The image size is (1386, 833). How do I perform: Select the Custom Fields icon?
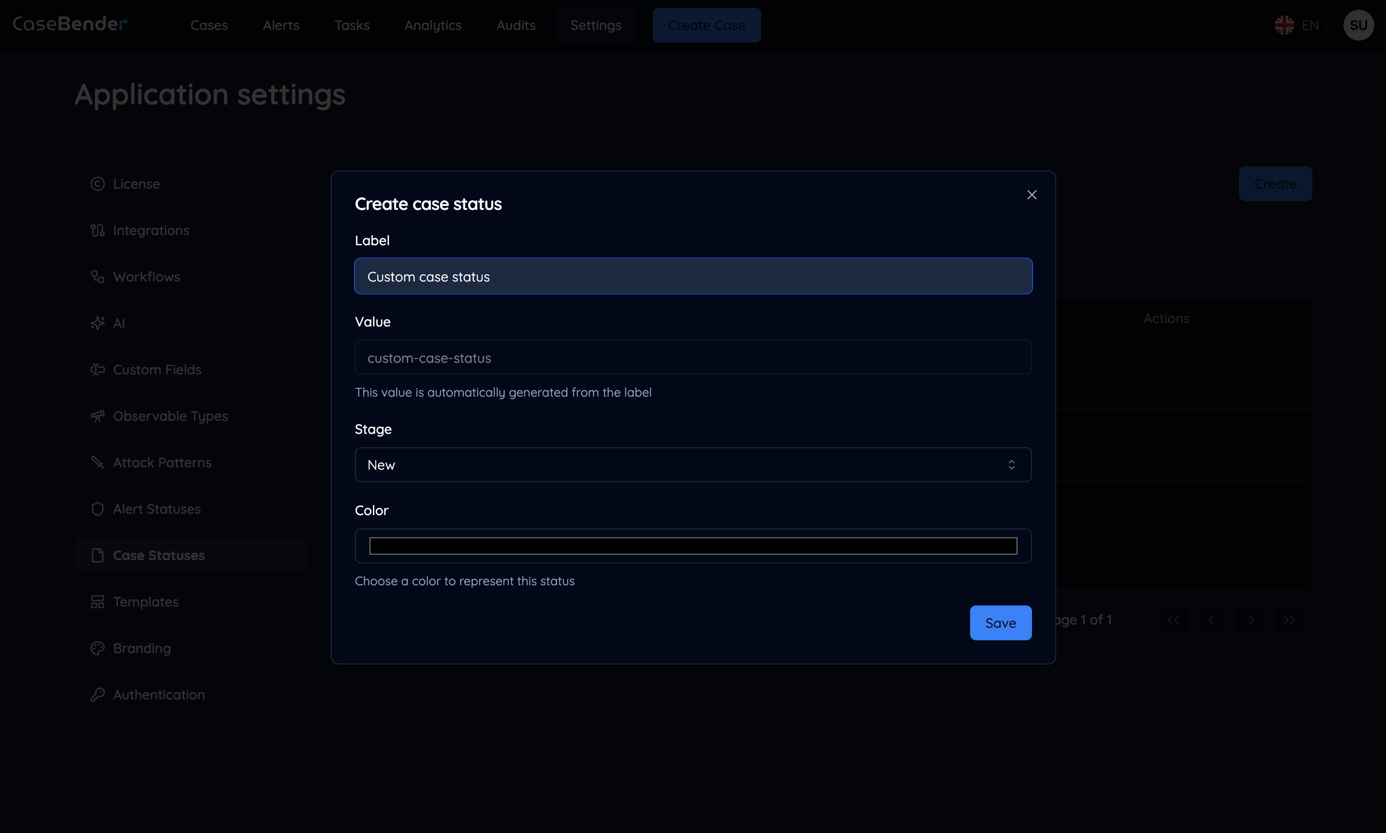tap(98, 370)
